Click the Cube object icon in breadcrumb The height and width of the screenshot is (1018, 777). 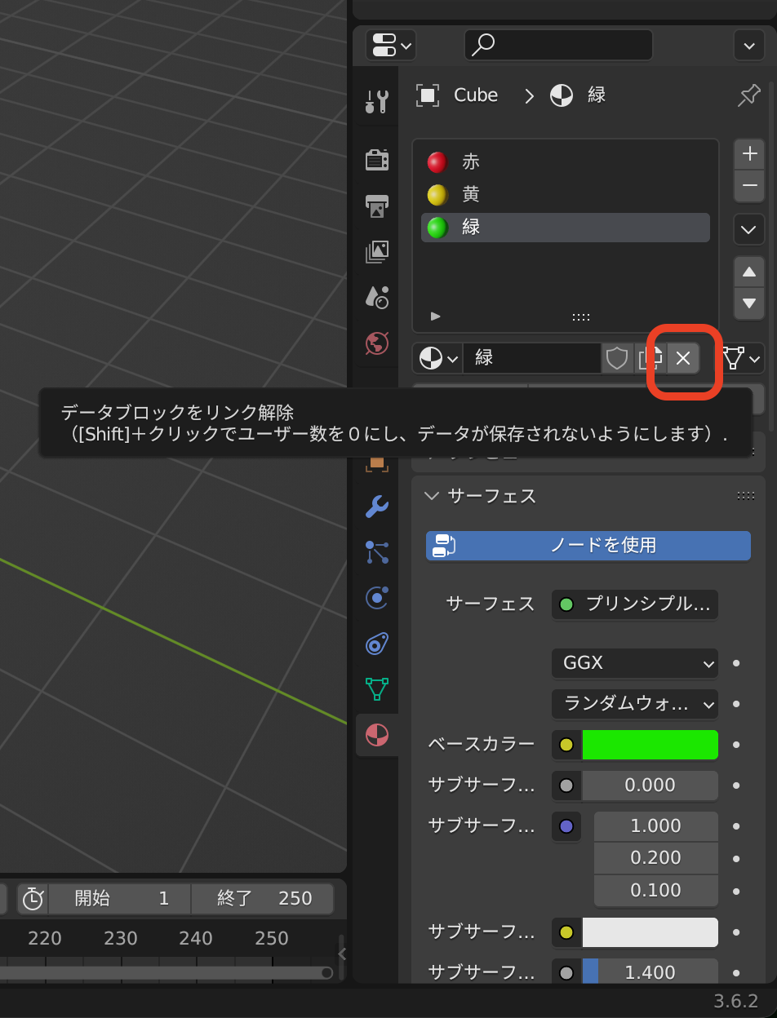coord(428,95)
